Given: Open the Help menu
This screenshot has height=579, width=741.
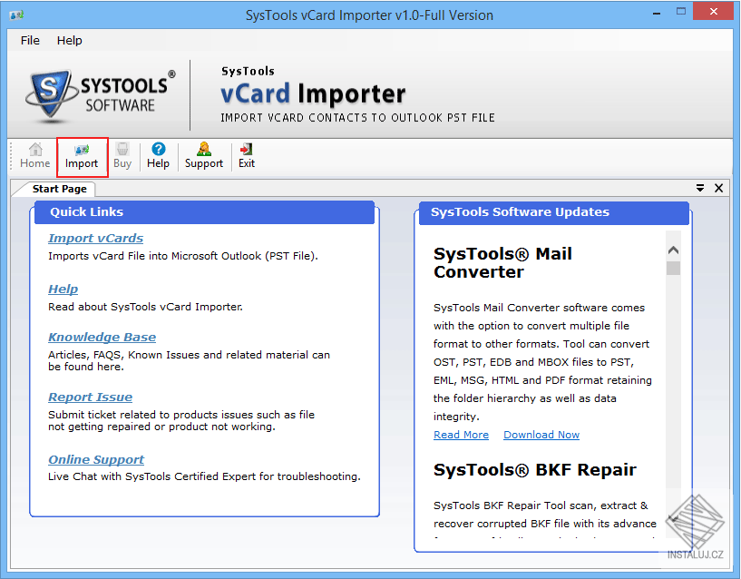Looking at the screenshot, I should coord(70,41).
